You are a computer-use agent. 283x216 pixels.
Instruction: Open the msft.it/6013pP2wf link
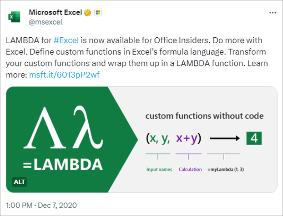tap(64, 75)
